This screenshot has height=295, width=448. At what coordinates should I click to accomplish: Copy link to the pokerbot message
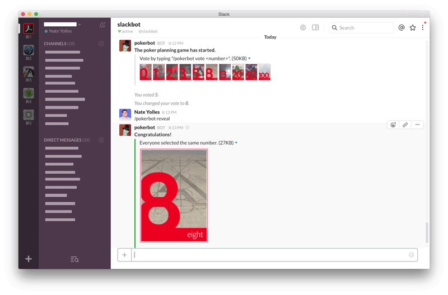point(405,125)
